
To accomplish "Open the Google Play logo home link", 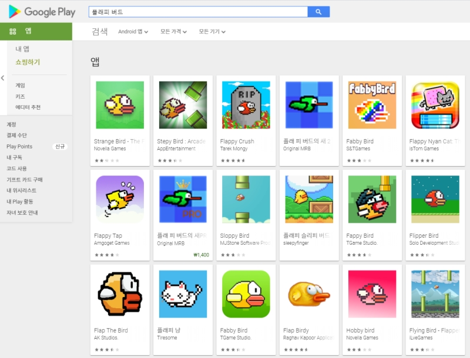I will point(42,12).
